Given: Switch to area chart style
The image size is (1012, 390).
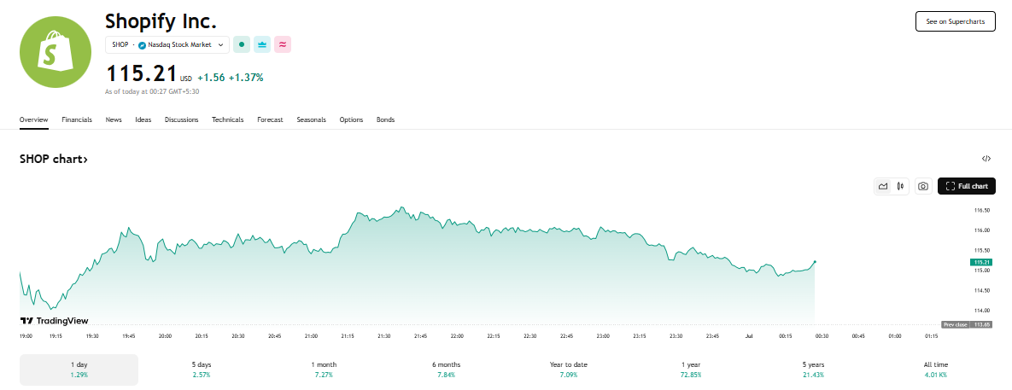Looking at the screenshot, I should (x=883, y=186).
